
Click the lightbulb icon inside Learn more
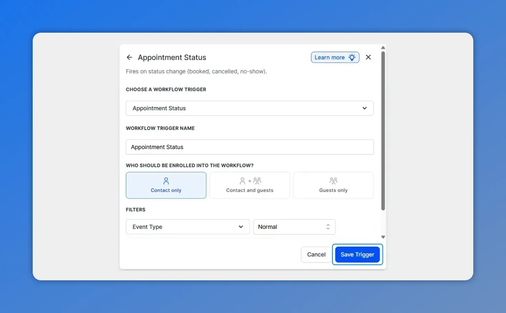pyautogui.click(x=351, y=57)
